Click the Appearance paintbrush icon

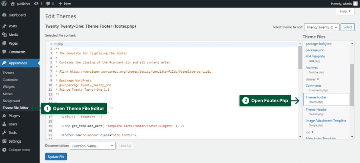click(4, 63)
